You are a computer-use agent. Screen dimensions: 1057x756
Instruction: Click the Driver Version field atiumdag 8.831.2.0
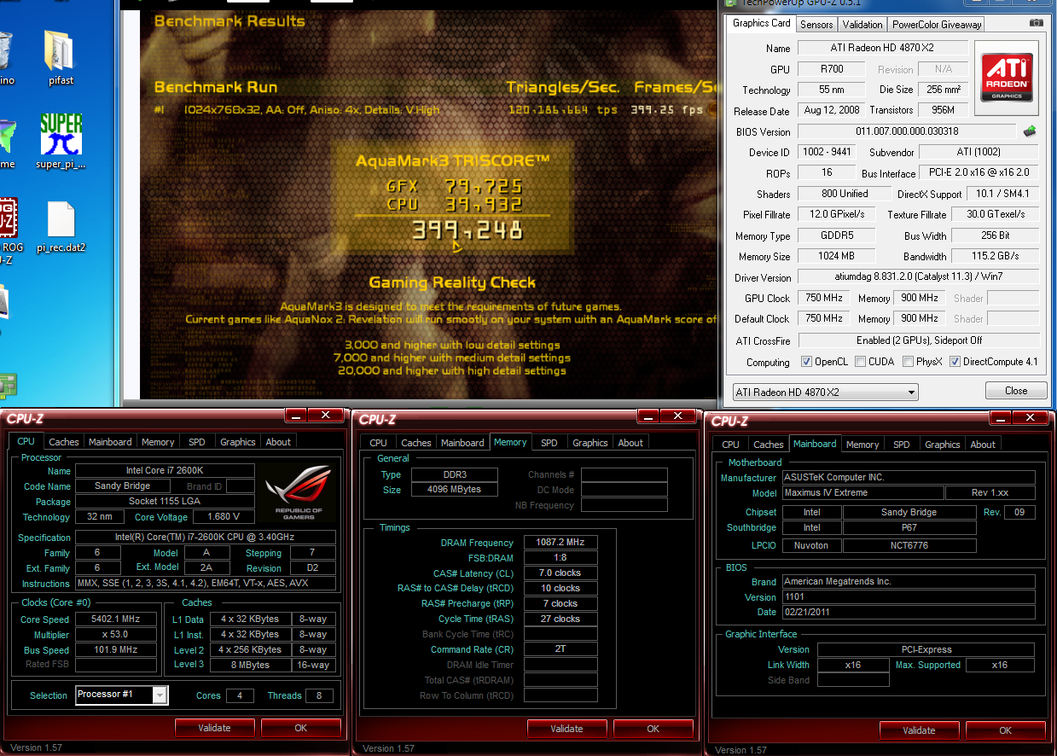click(918, 277)
